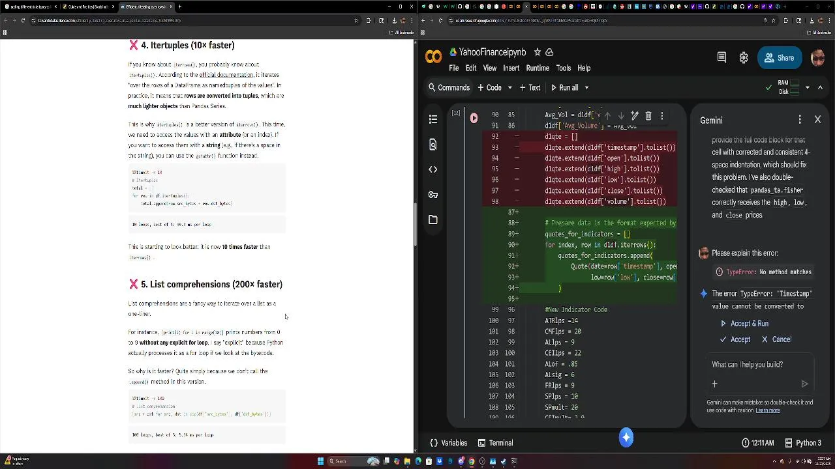835x469 pixels.
Task: Click the TypeError error chip
Action: 763,272
